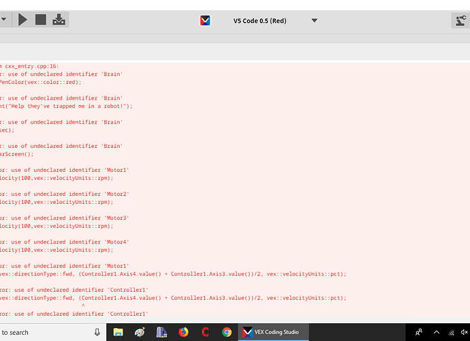This screenshot has width=470, height=341.
Task: Open the Paint app in the taskbar
Action: coord(140,332)
